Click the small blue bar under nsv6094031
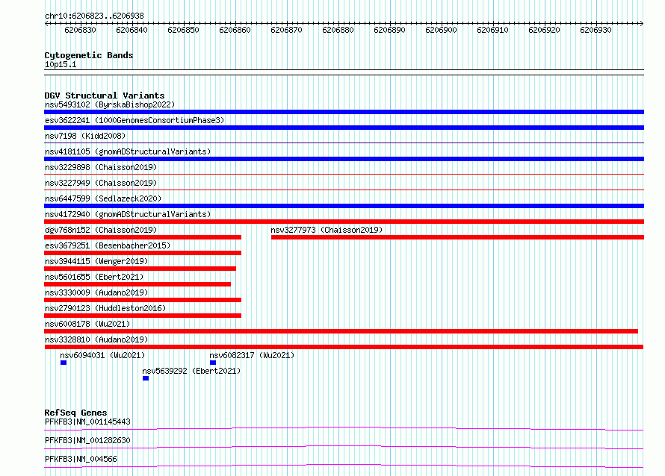The height and width of the screenshot is (476, 665). 64,363
